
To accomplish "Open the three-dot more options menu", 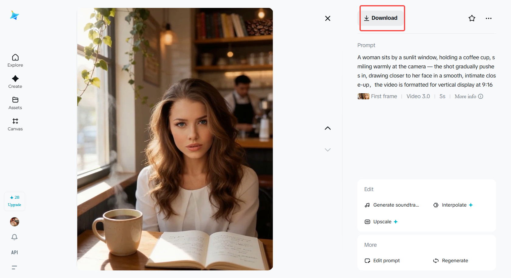I will coord(488,18).
